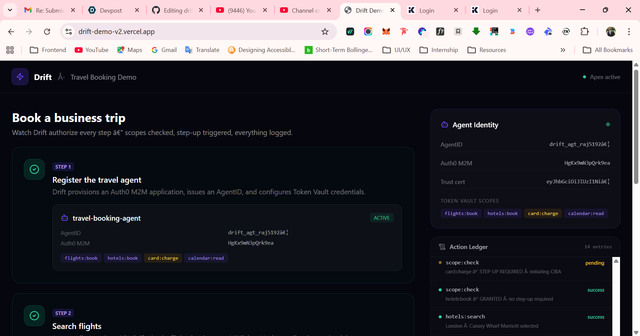Screen dimensions: 640x336
Task: Click the Step 1 green checkmark icon
Action: pos(34,169)
